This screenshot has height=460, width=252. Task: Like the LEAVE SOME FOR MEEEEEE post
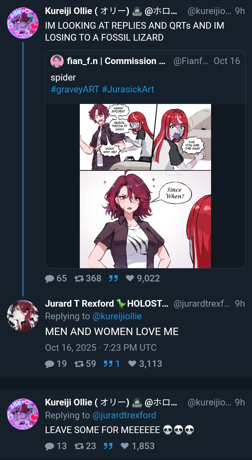click(x=137, y=446)
